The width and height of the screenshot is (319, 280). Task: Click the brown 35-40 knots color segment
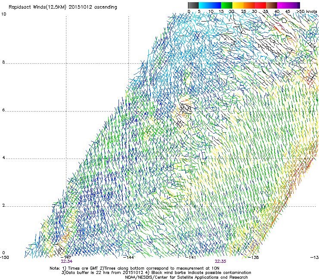point(272,5)
